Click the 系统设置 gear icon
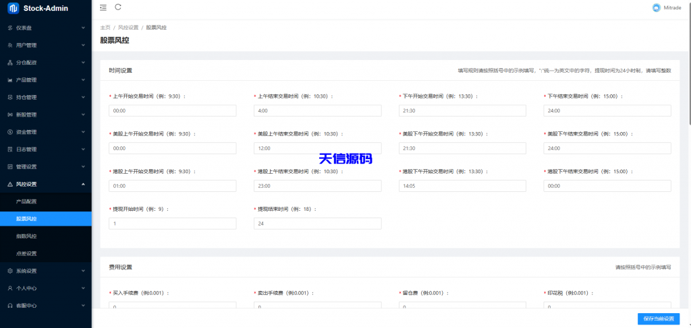The width and height of the screenshot is (691, 328). [10, 271]
